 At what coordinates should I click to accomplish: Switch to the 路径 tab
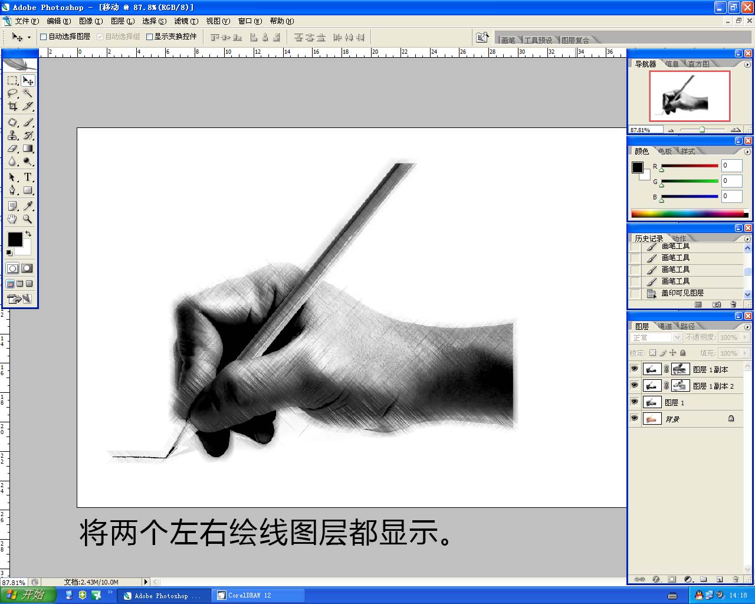click(688, 326)
